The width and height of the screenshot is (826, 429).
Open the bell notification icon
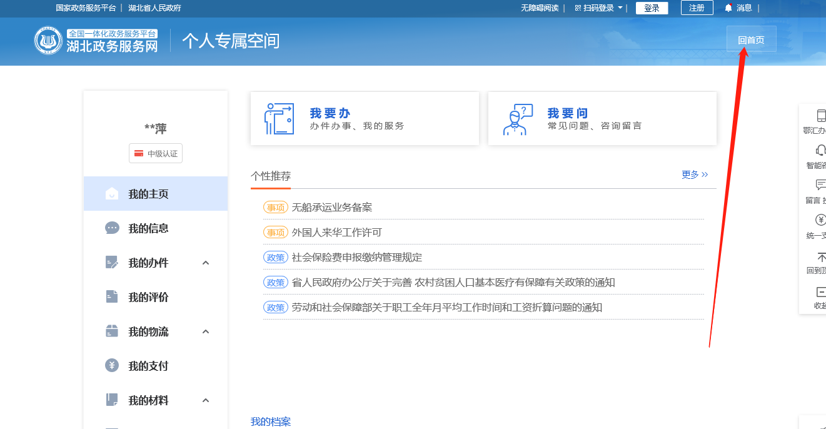point(728,8)
